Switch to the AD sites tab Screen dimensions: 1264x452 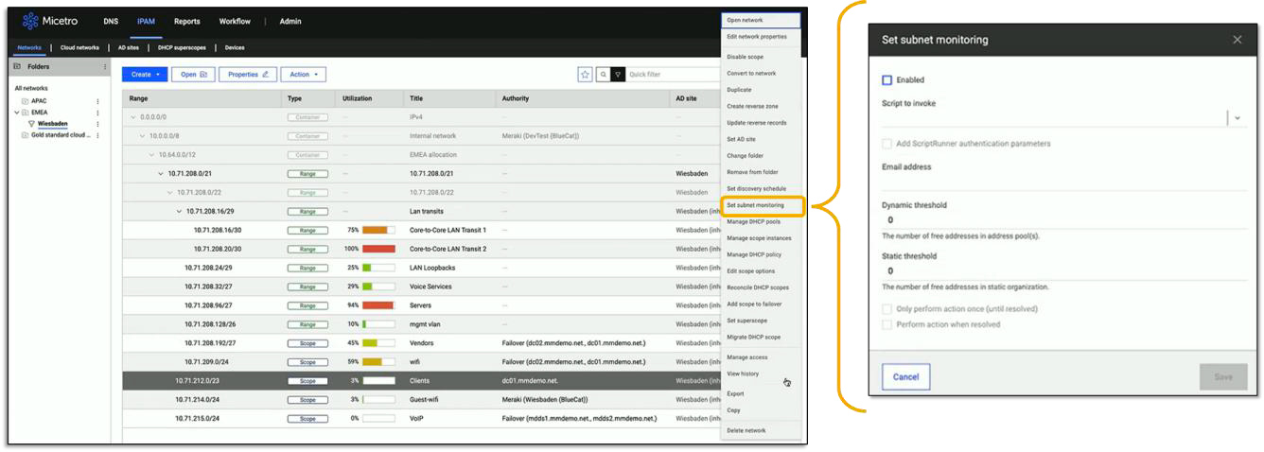129,47
